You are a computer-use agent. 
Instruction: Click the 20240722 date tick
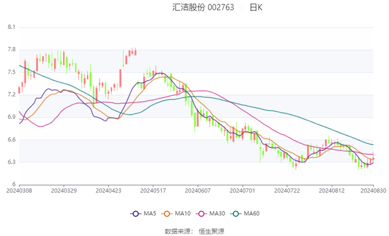click(287, 191)
